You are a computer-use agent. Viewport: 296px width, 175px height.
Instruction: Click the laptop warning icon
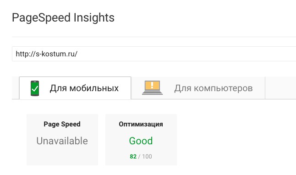152,87
